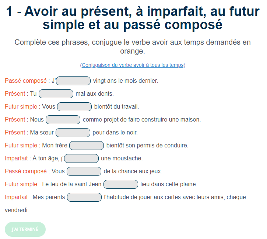Click the text 'lieu dans cette plaine'
The height and width of the screenshot is (239, 267).
(x=169, y=184)
